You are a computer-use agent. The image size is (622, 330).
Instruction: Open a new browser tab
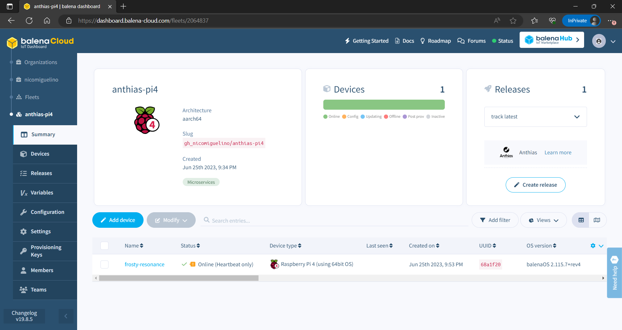click(123, 6)
